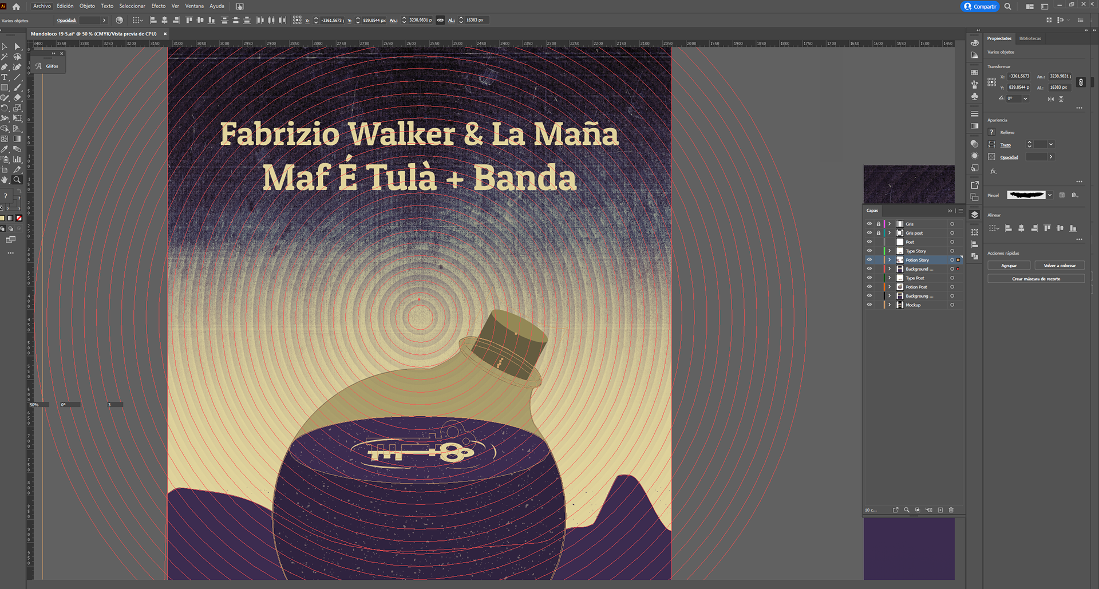Screen dimensions: 1099x589
Task: Select the Zoom tool
Action: (17, 180)
